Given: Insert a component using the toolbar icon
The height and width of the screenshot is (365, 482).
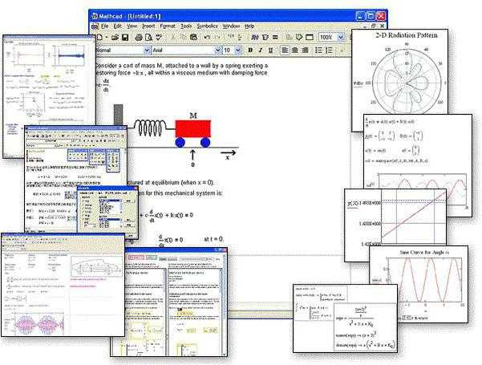Looking at the screenshot, I should [x=299, y=37].
